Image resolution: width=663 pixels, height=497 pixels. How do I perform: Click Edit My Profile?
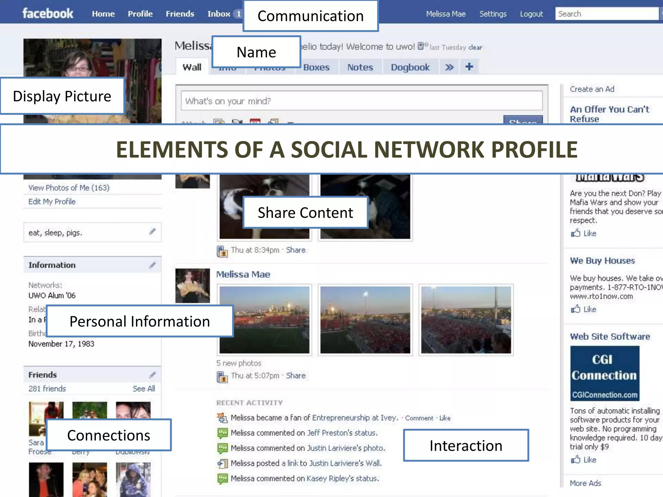point(52,202)
